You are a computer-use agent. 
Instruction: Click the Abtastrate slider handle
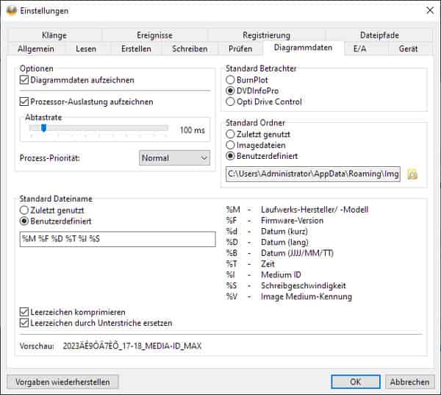click(43, 128)
